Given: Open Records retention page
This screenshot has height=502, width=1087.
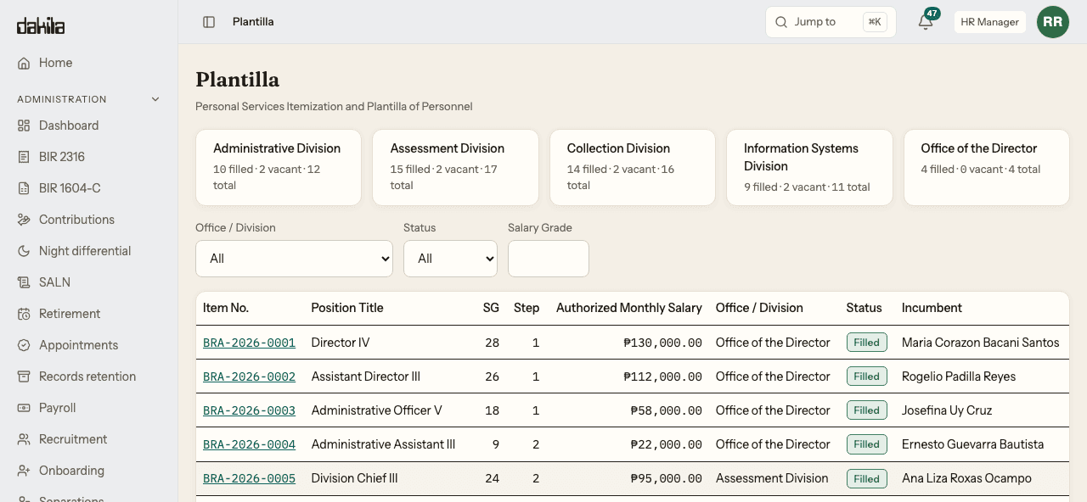Looking at the screenshot, I should 89,376.
